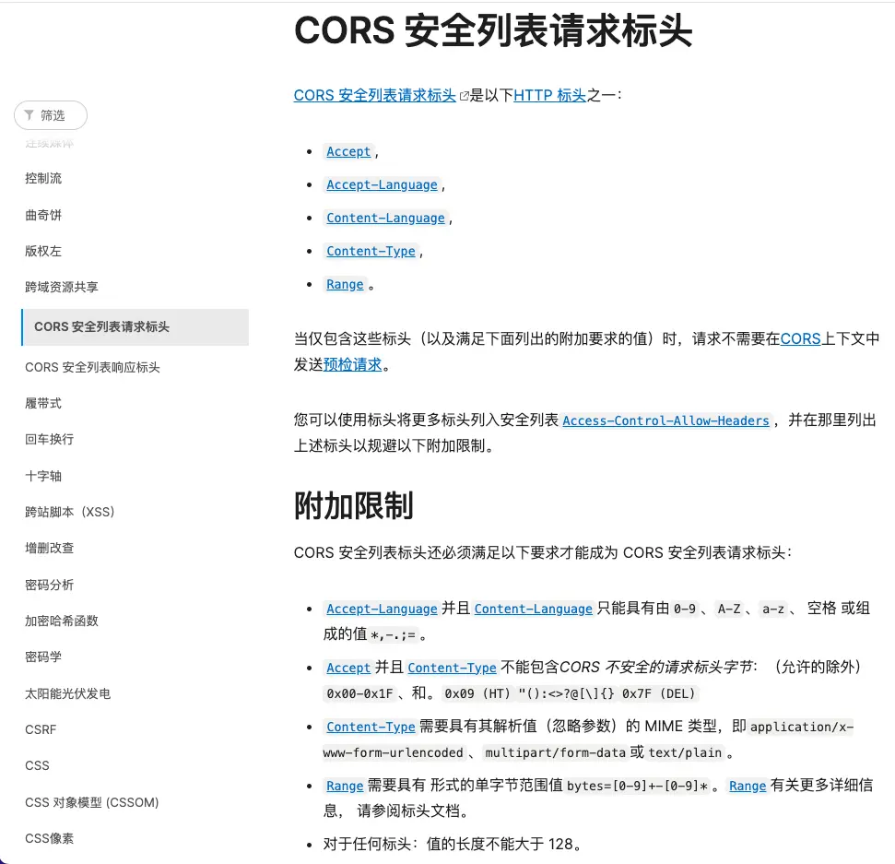Open Range link before 有关更多详细信息
This screenshot has height=864, width=895.
point(748,786)
